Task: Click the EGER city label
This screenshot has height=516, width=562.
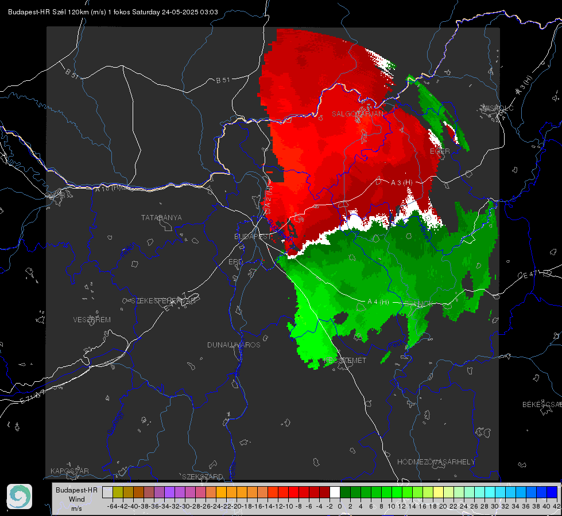Action: pos(440,151)
